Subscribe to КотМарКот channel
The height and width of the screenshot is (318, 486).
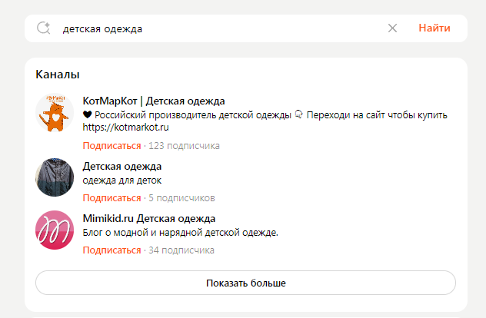112,145
